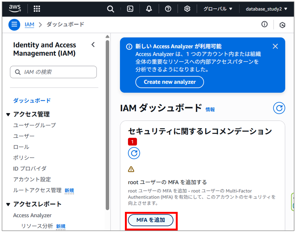Collapse the IAM side navigation chevron

[93, 45]
